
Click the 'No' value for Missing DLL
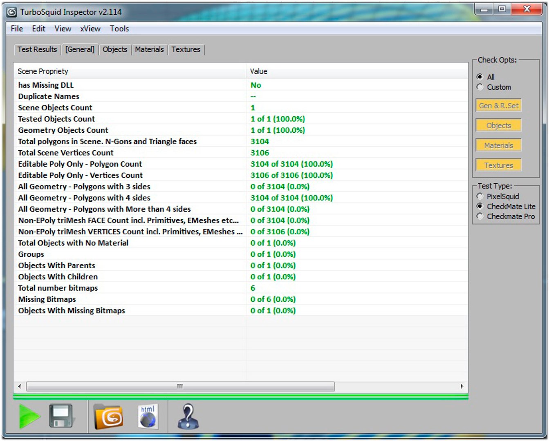coord(256,85)
